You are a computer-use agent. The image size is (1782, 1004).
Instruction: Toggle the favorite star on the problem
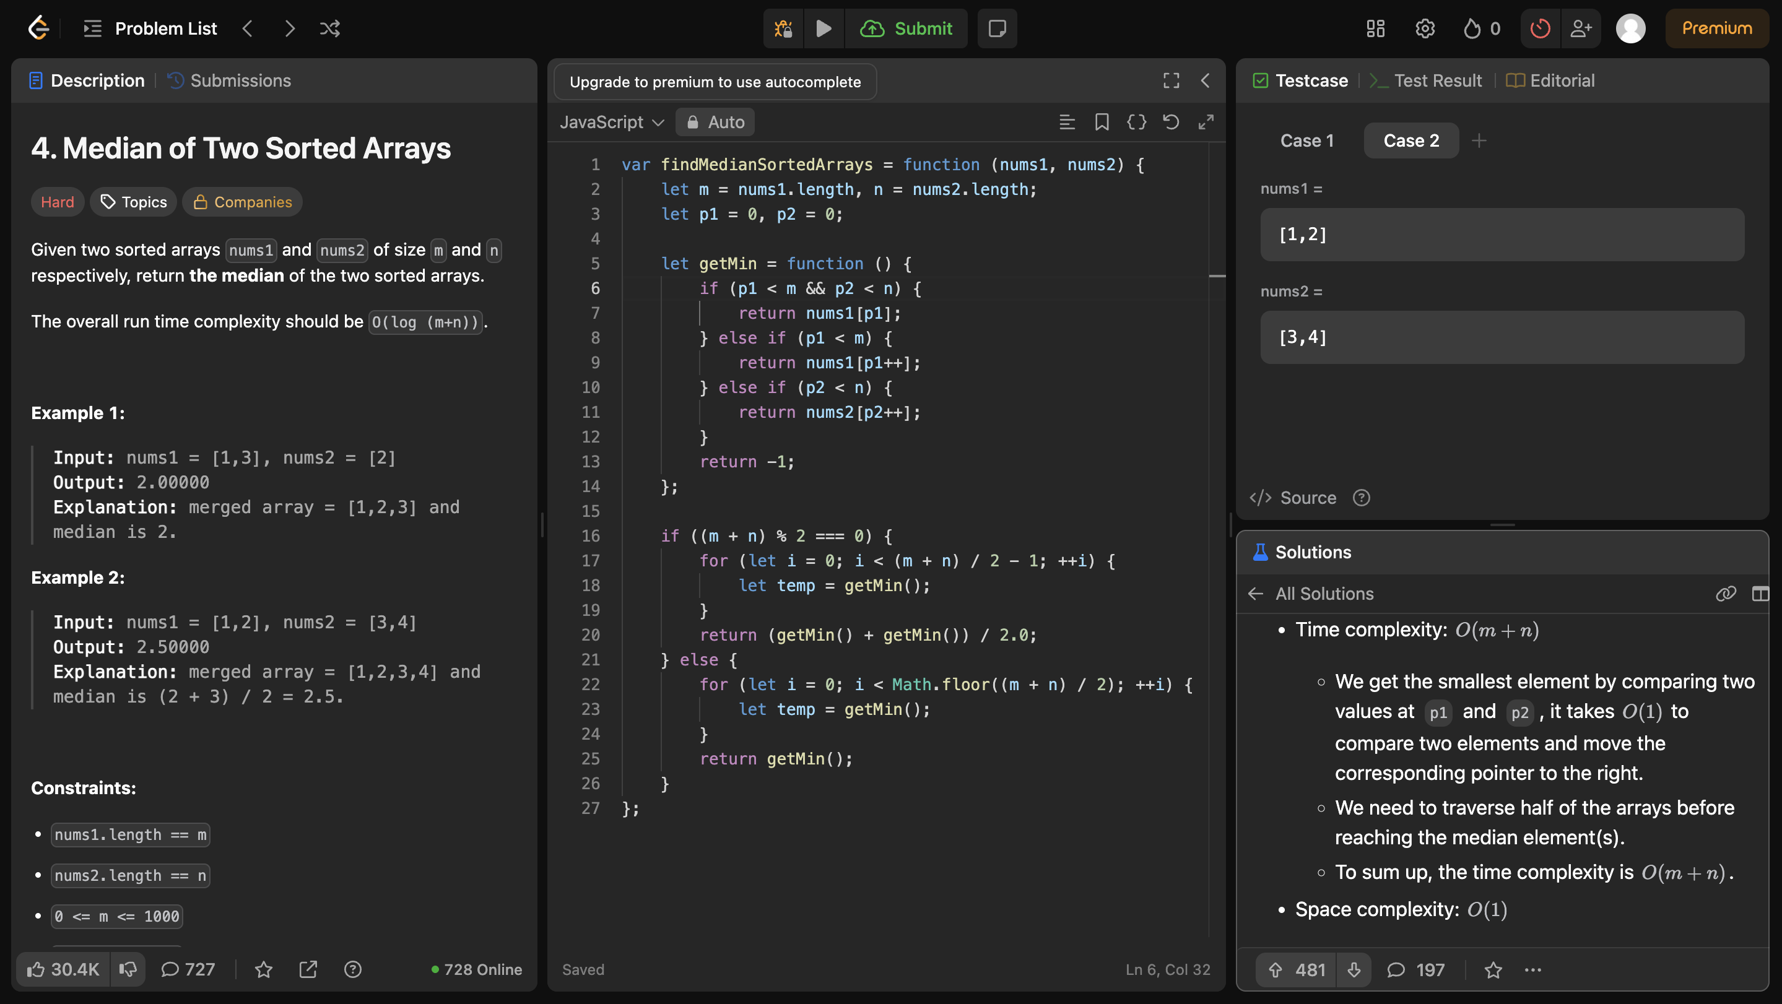click(x=264, y=969)
